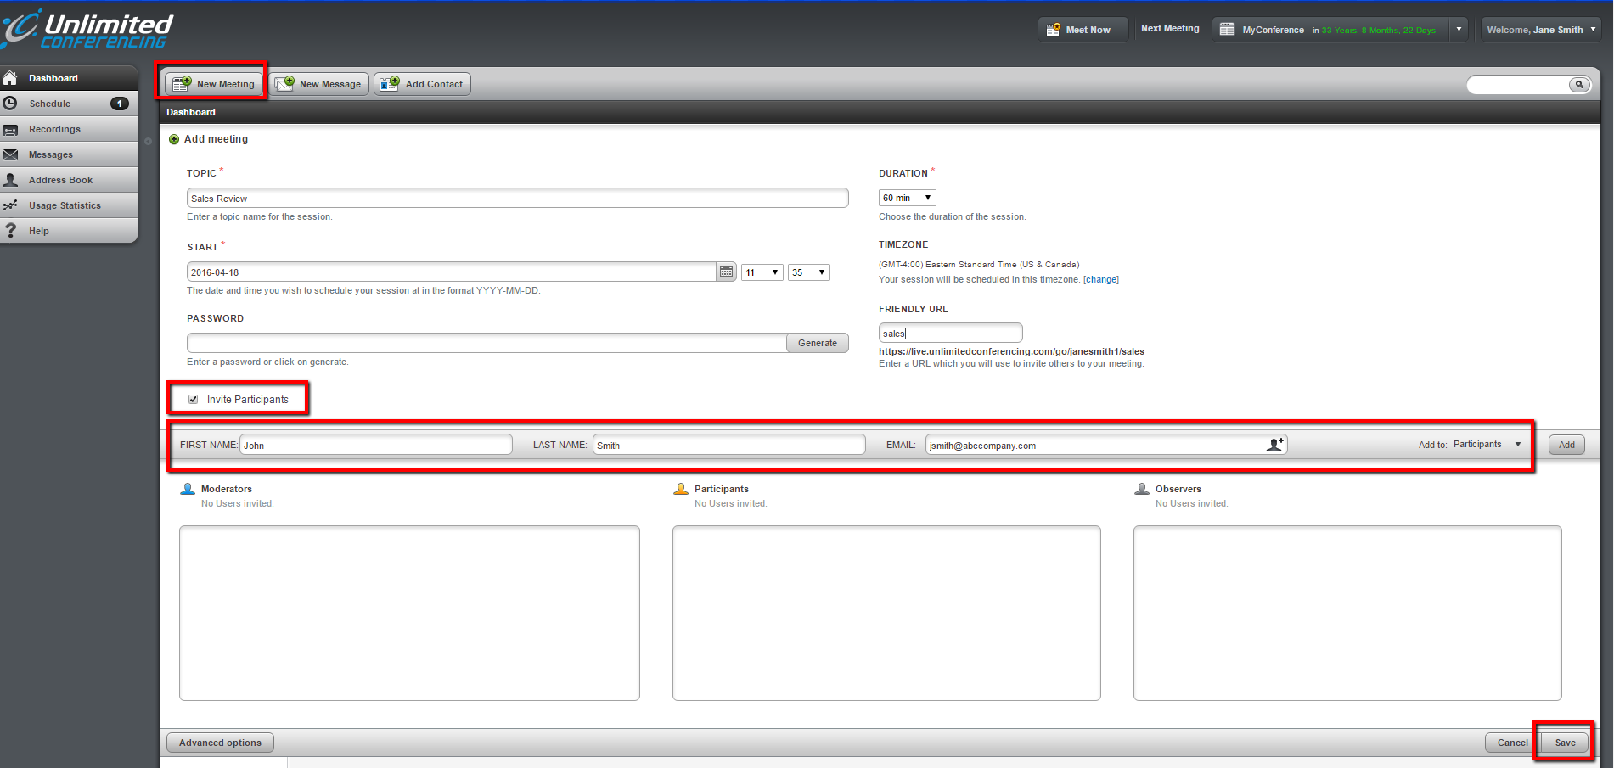This screenshot has height=768, width=1614.
Task: Open Messages in the sidebar
Action: 51,154
